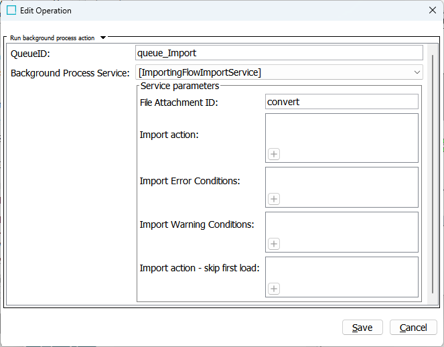The image size is (444, 347).
Task: Cancel editing the operation
Action: coord(413,328)
